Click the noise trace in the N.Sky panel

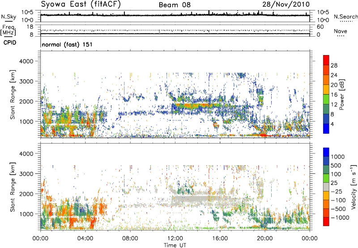pos(175,15)
